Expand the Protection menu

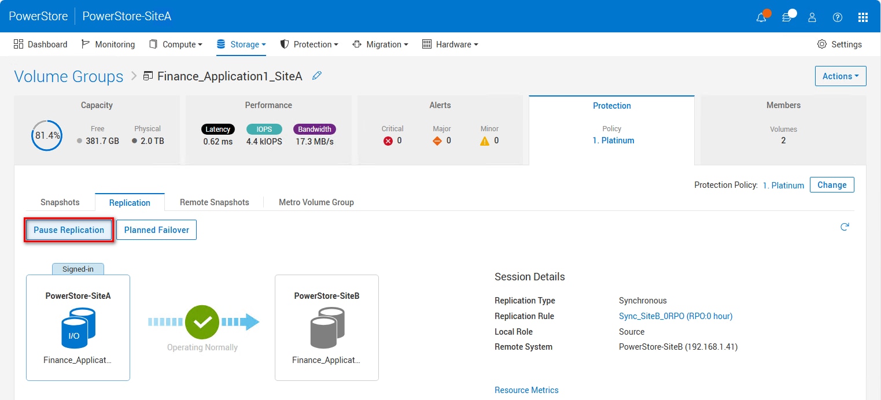tap(309, 45)
